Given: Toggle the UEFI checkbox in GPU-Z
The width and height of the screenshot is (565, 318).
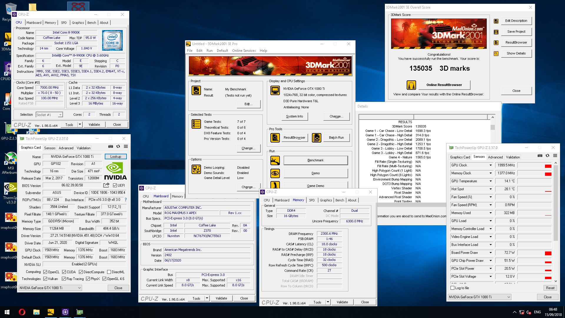Looking at the screenshot, I should pos(115,185).
